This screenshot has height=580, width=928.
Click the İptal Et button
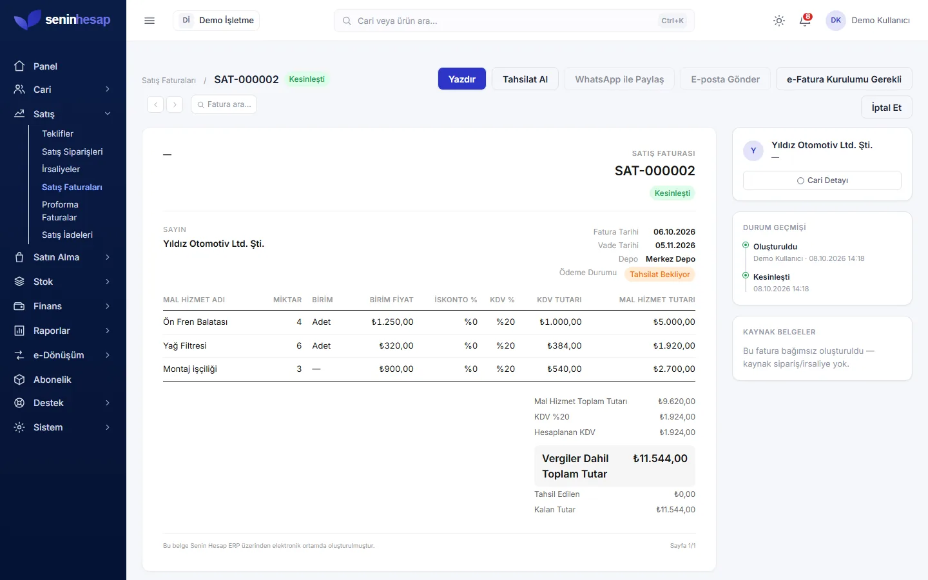886,107
